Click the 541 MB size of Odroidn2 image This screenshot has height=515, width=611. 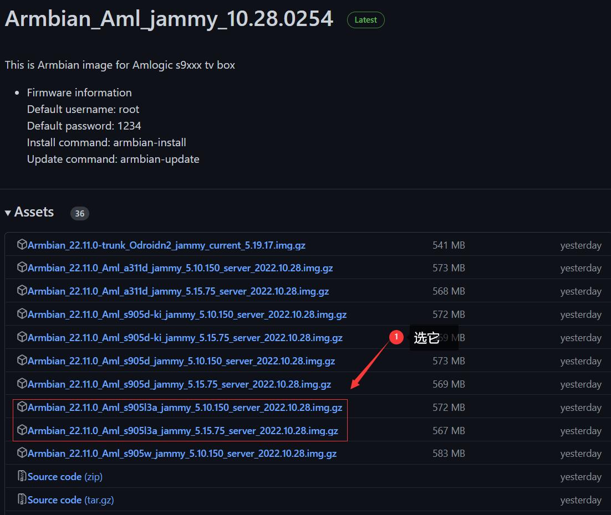point(449,245)
